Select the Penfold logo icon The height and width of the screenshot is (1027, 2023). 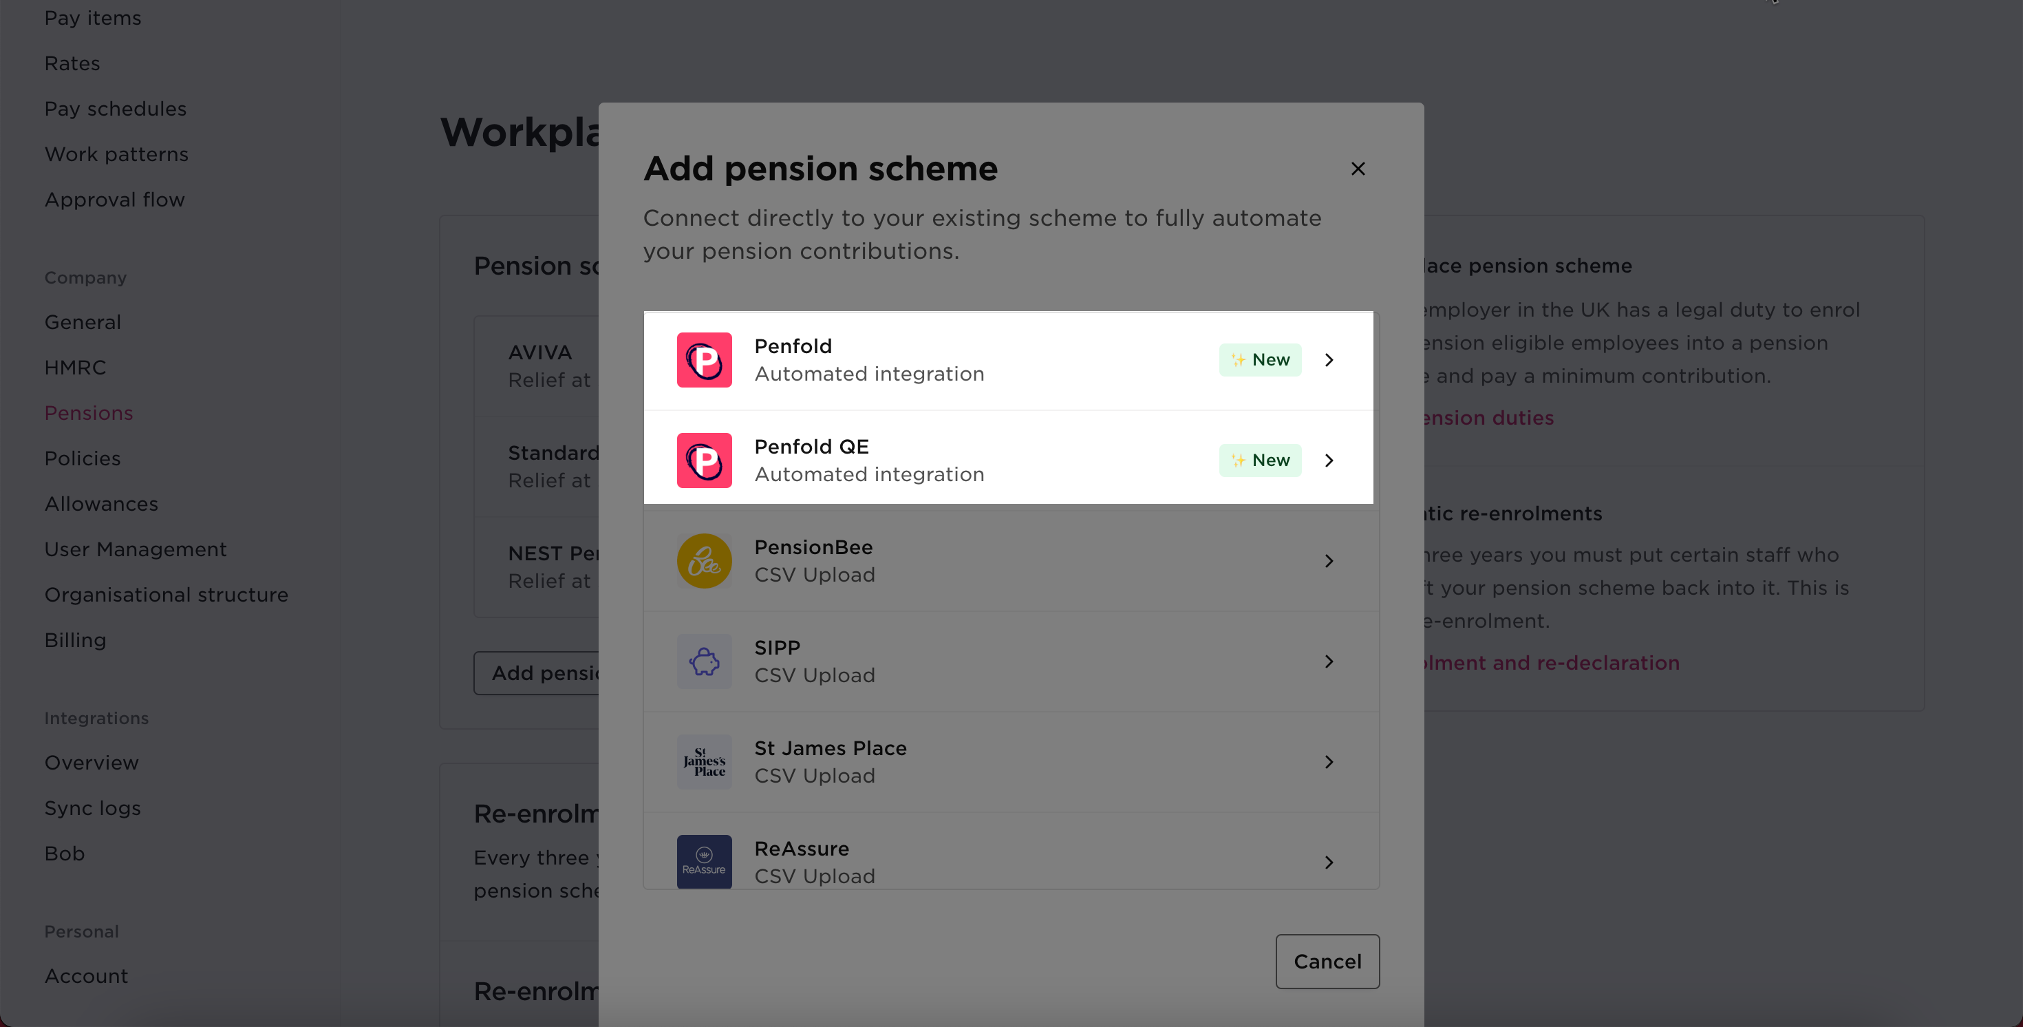click(705, 360)
